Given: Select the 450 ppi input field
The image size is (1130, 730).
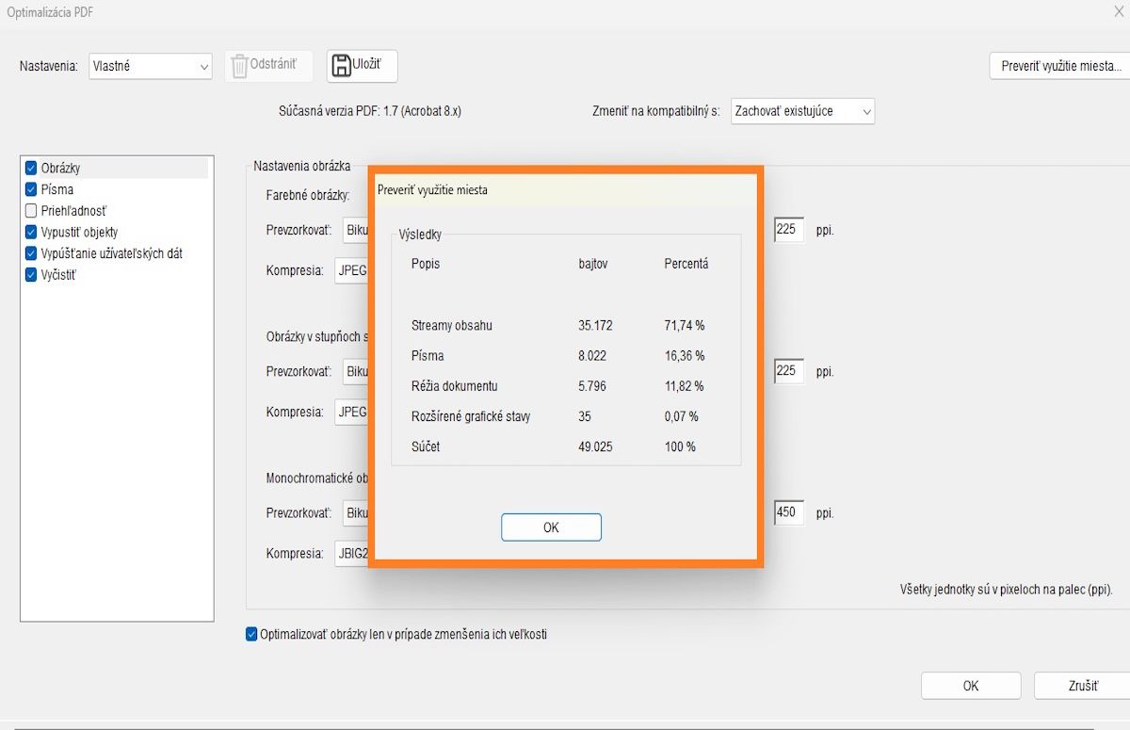Looking at the screenshot, I should pos(788,512).
